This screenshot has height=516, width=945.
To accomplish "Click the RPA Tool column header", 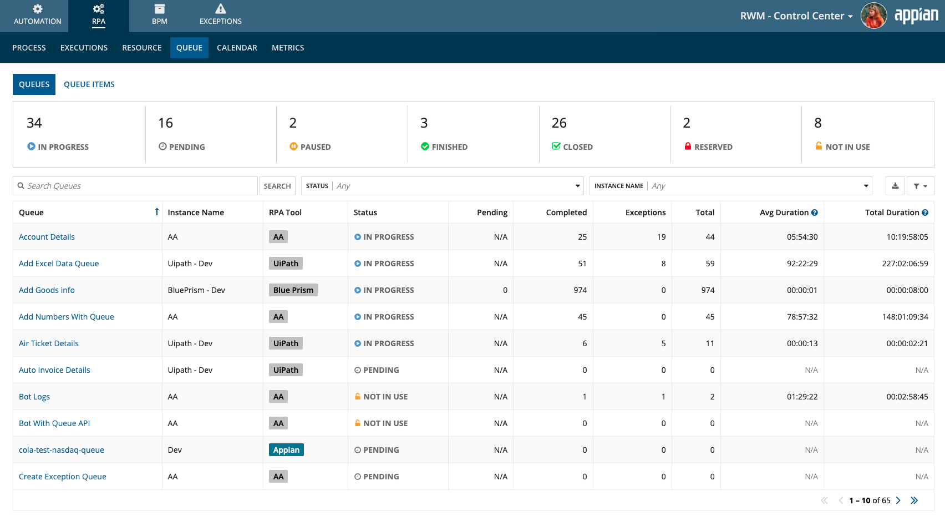I will [285, 213].
